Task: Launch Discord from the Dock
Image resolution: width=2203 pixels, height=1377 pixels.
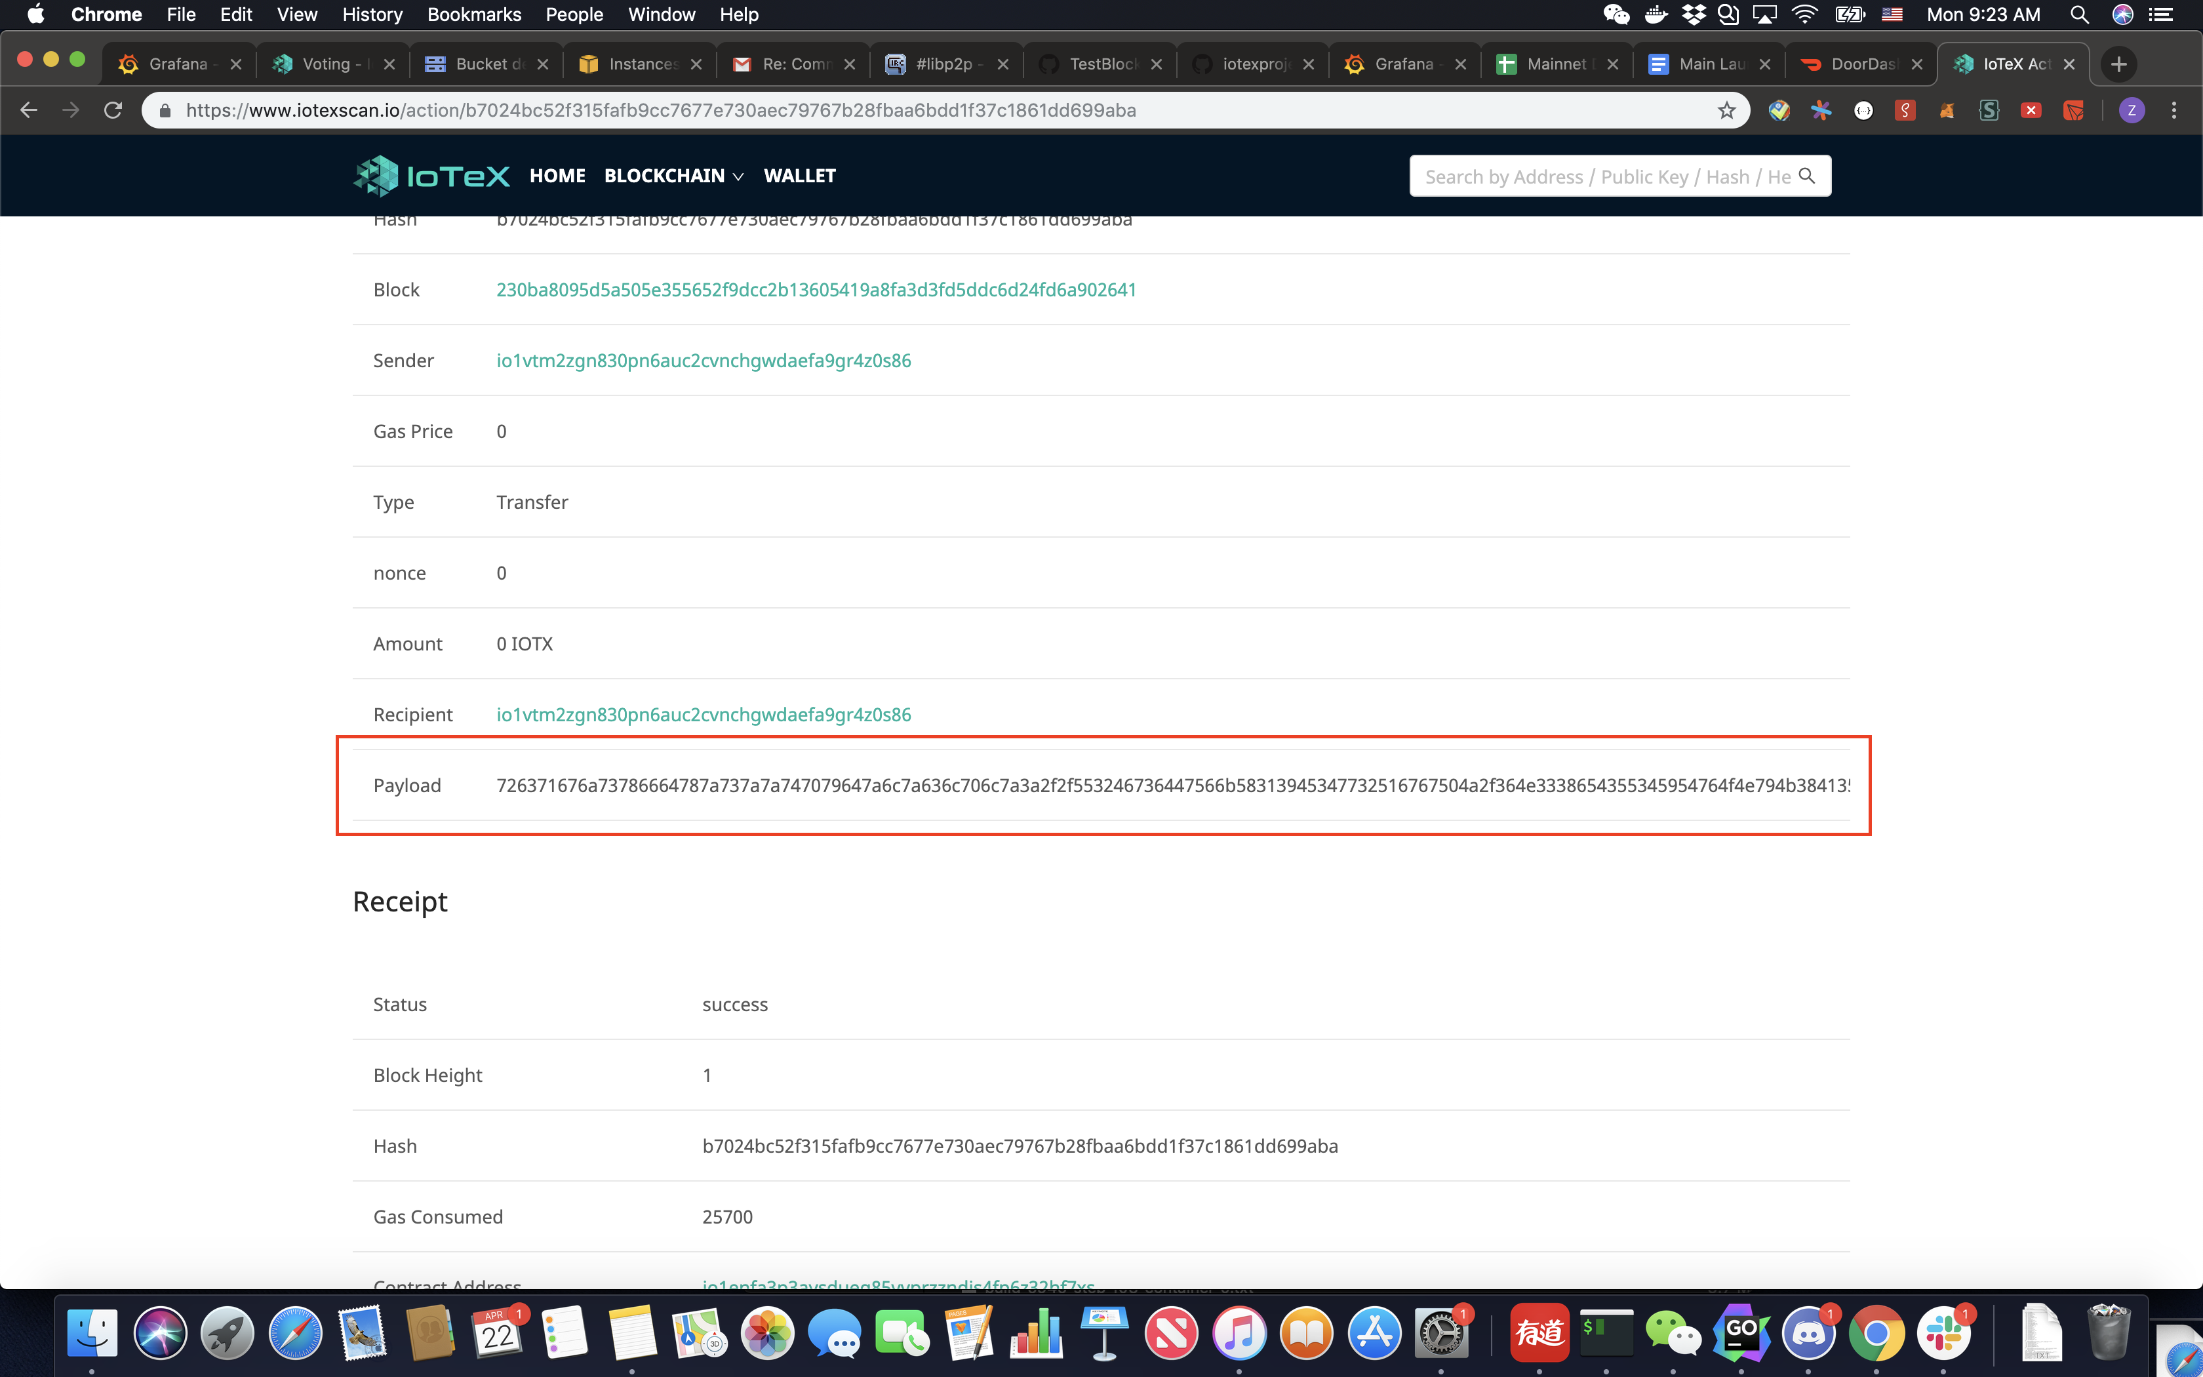Action: click(x=1810, y=1332)
